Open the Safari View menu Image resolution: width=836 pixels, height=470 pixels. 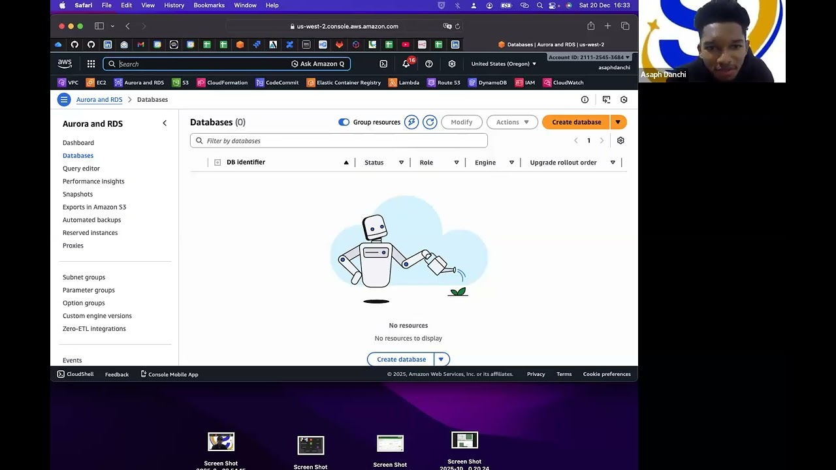148,5
